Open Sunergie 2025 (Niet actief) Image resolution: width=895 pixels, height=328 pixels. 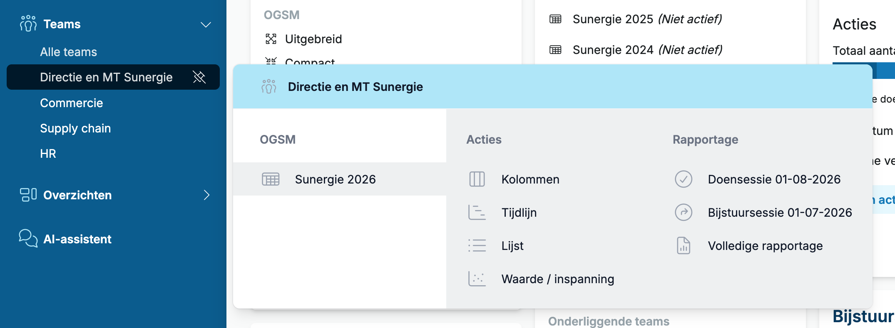click(x=647, y=19)
